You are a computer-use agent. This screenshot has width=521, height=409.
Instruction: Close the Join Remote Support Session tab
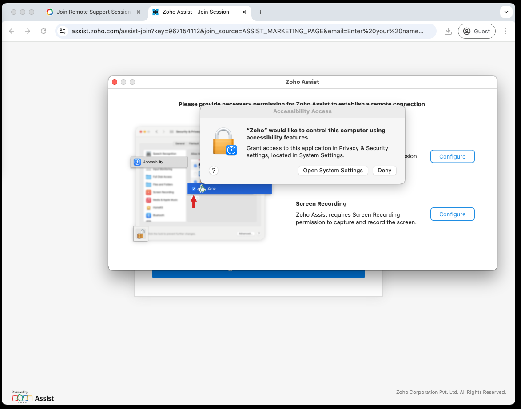coord(139,12)
